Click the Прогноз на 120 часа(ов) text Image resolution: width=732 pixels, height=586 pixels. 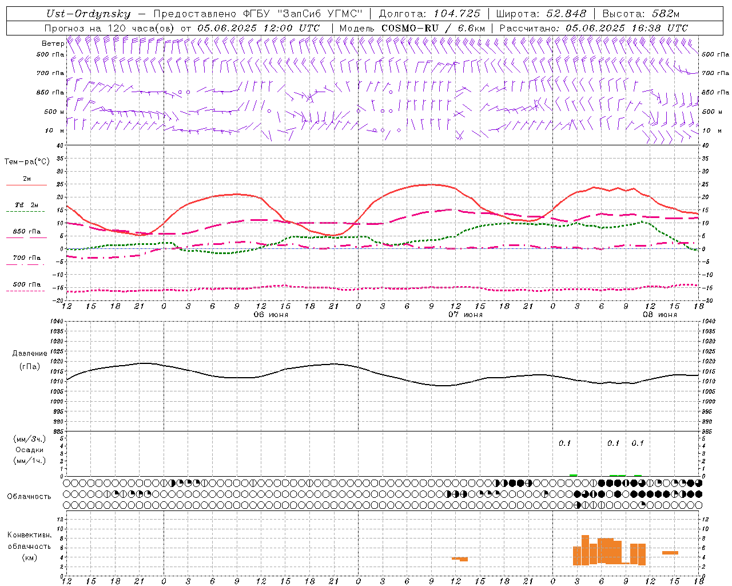(110, 28)
